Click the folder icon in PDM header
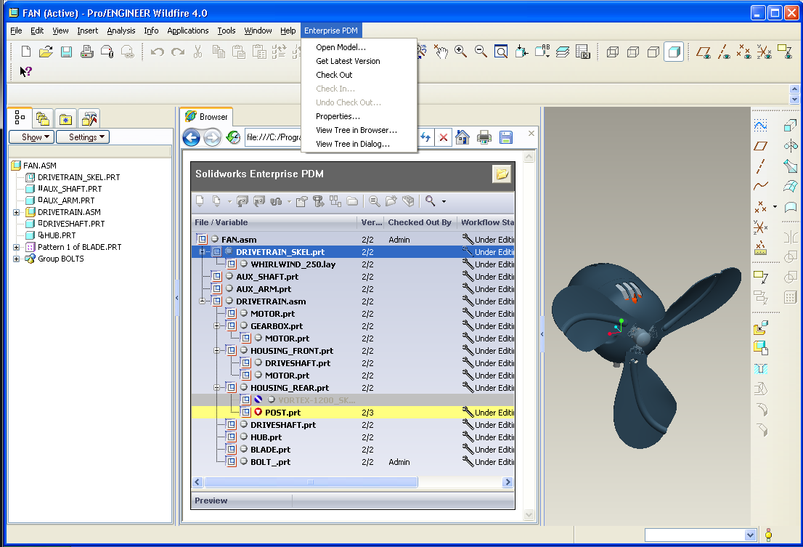803x547 pixels. (502, 174)
